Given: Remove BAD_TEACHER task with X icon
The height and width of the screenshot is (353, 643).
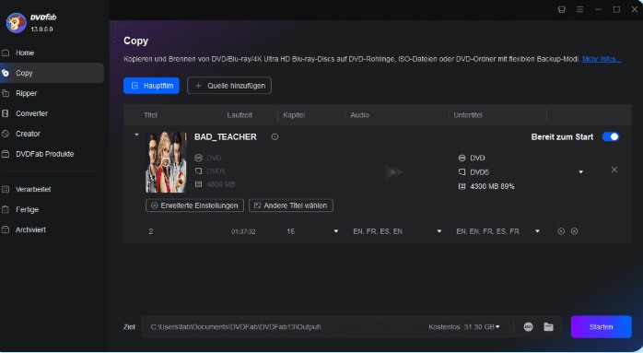Looking at the screenshot, I should (614, 170).
